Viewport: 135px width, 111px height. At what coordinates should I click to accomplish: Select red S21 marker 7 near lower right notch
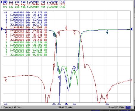[107, 97]
